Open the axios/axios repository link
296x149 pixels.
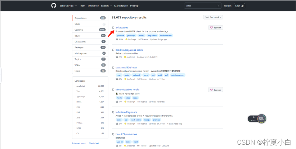(122, 28)
